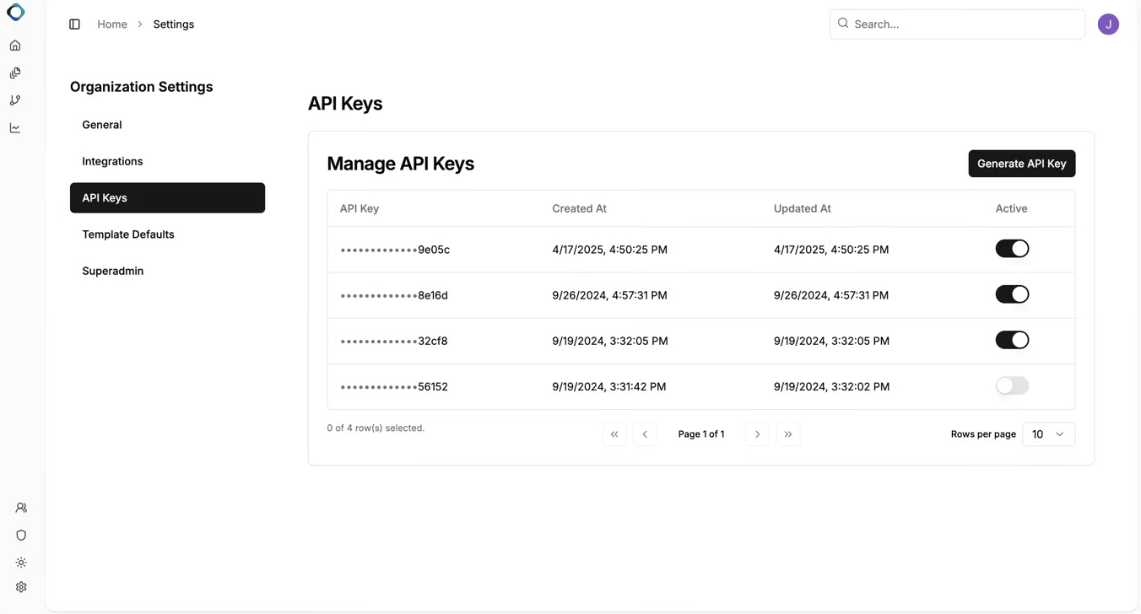Toggle off the key ending in 8e16d

(x=1012, y=294)
